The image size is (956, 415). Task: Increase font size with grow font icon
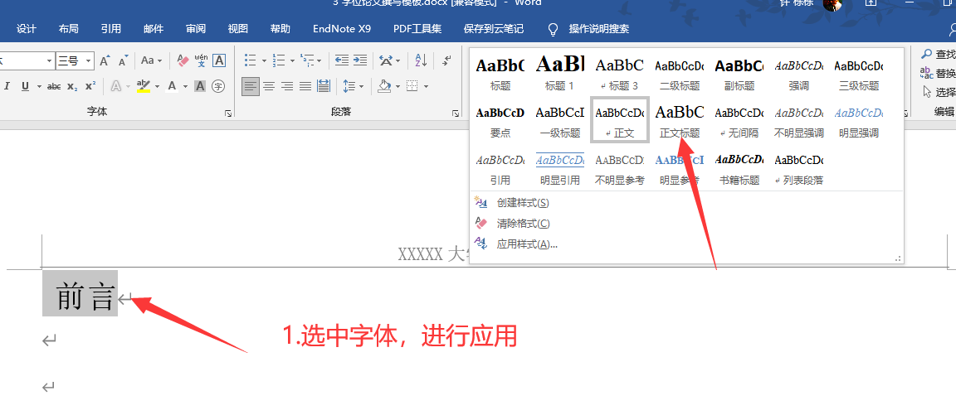point(105,60)
